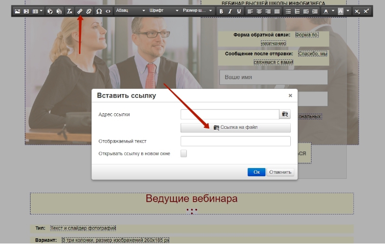This screenshot has height=244, width=385.
Task: Open the 'Абзац' paragraph dropdown
Action: [x=130, y=11]
